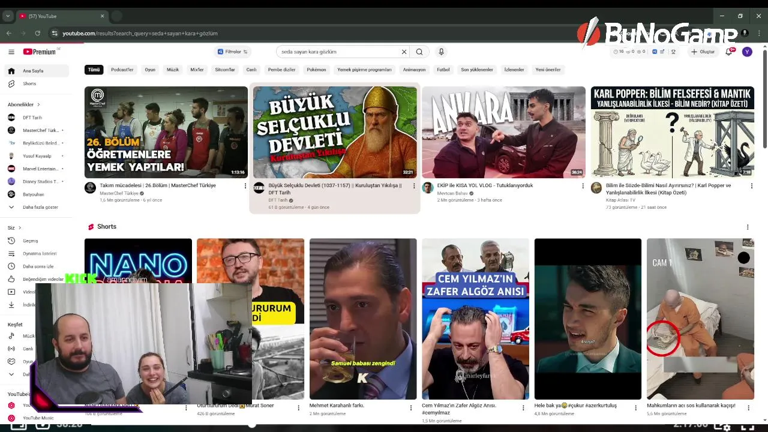Select the Pembe diziler chip
This screenshot has height=432, width=768.
click(281, 70)
